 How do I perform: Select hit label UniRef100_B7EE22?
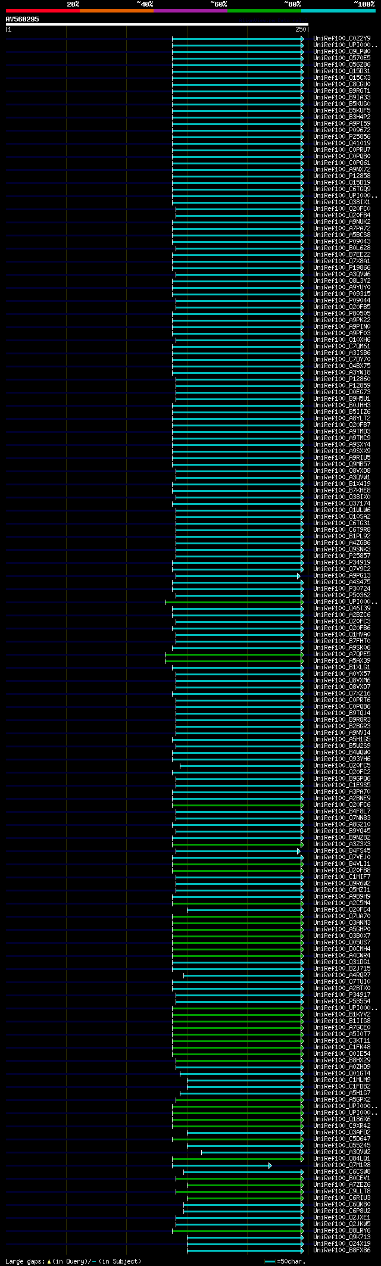pos(342,254)
